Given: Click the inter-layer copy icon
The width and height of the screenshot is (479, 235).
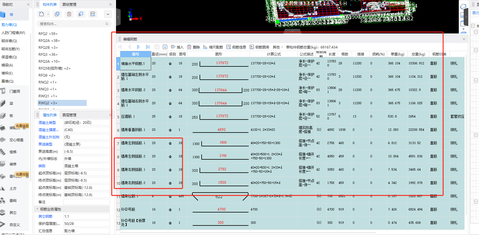Looking at the screenshot, I should (x=81, y=14).
